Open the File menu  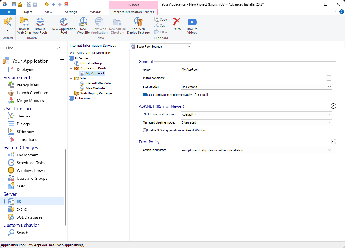8,12
